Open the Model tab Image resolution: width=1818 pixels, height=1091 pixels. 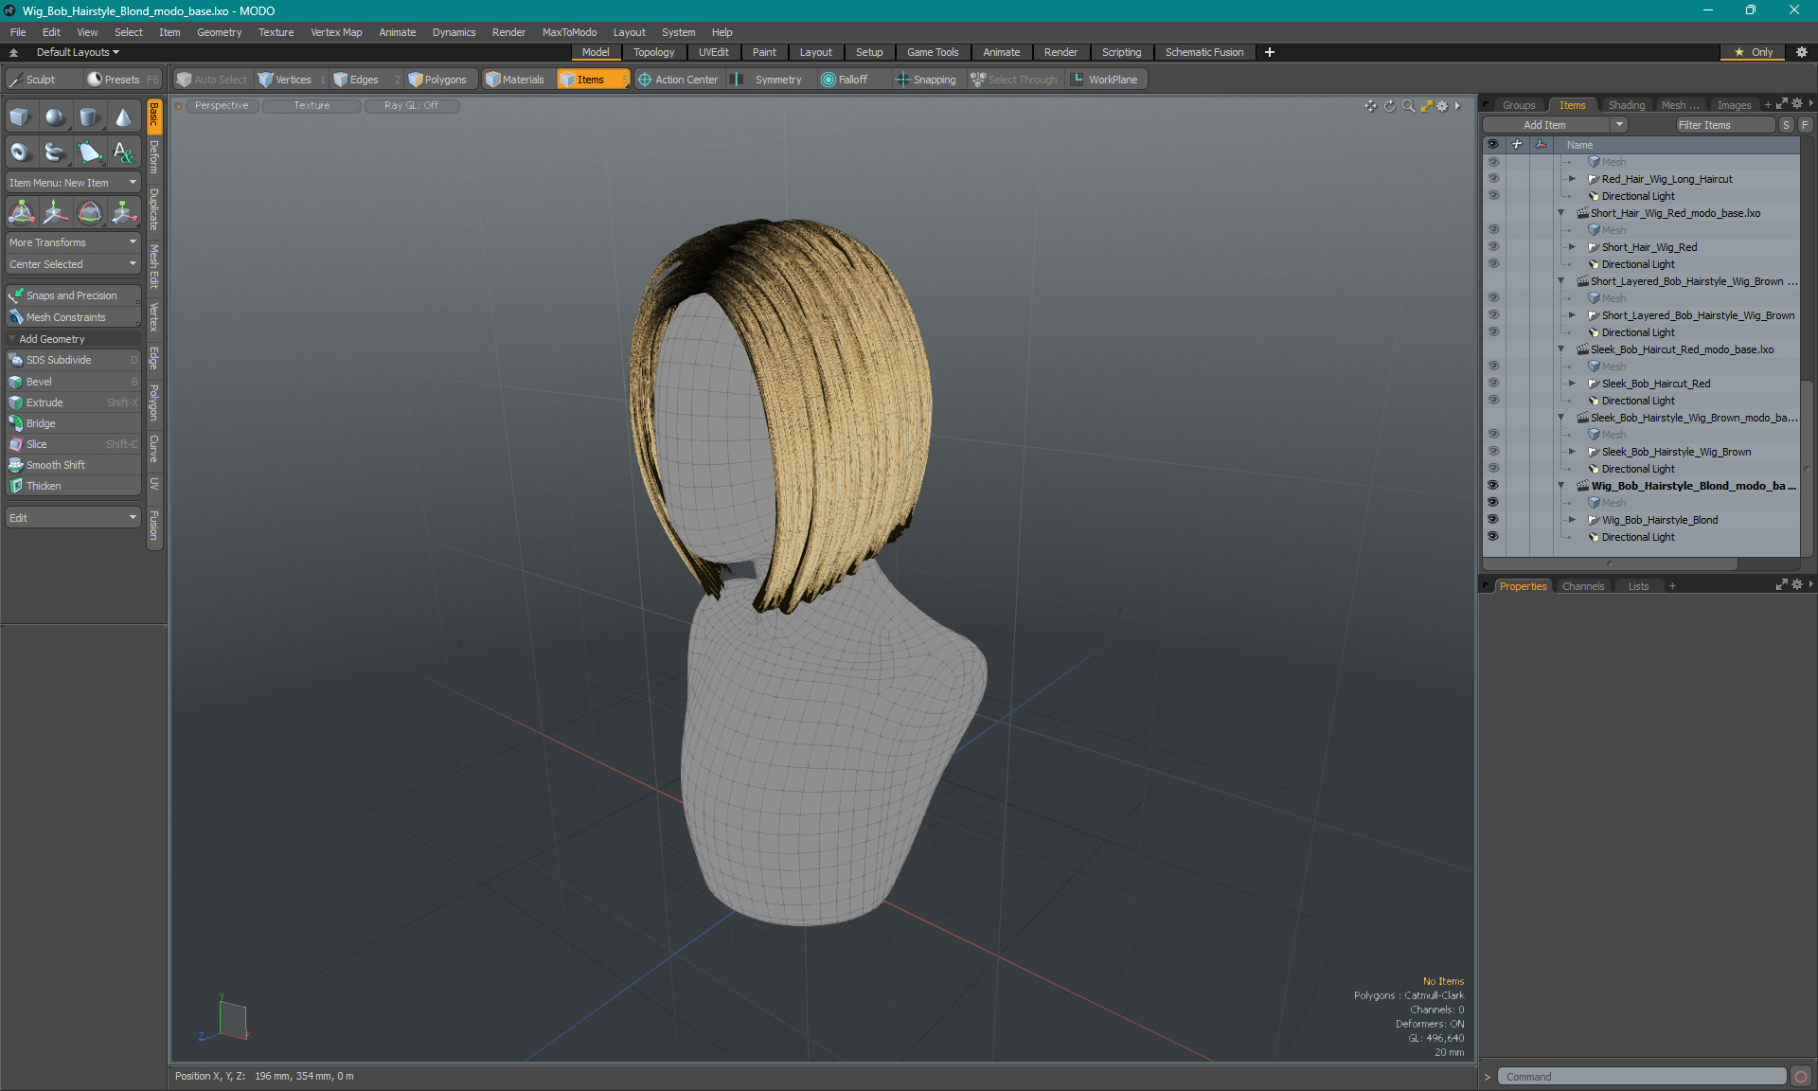pos(595,52)
